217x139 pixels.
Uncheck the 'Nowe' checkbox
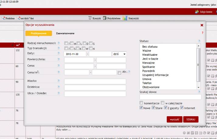tap(141, 108)
